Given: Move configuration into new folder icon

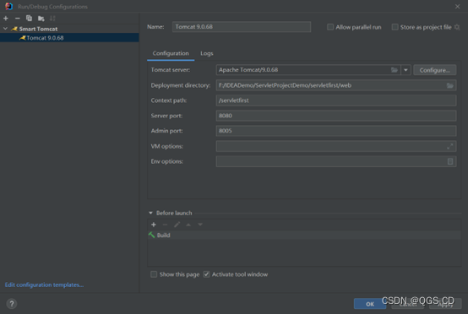Looking at the screenshot, I should [41, 19].
